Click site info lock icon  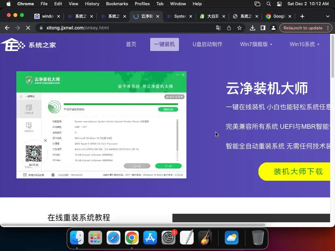pos(41,28)
